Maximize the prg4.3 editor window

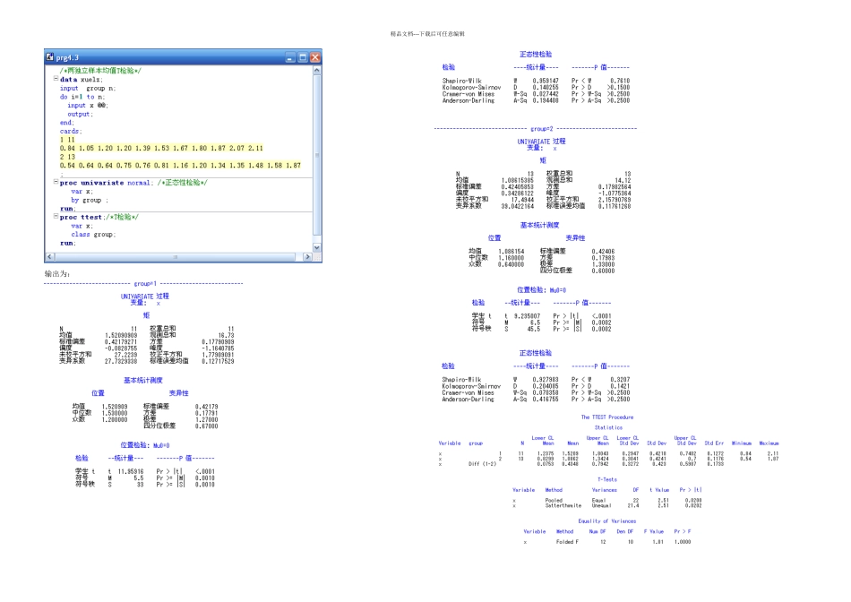(303, 57)
